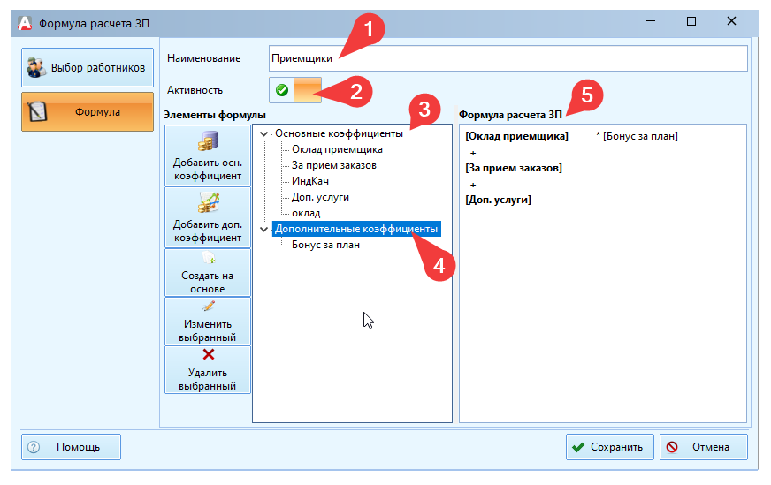Choose 'Бонус за план' tree item

click(x=325, y=245)
